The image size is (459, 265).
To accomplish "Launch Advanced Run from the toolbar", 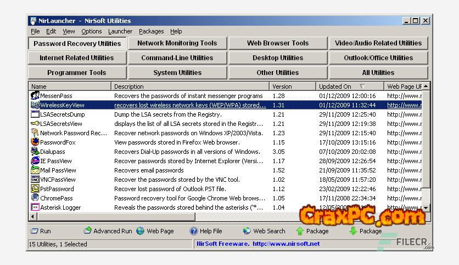I will pyautogui.click(x=87, y=231).
